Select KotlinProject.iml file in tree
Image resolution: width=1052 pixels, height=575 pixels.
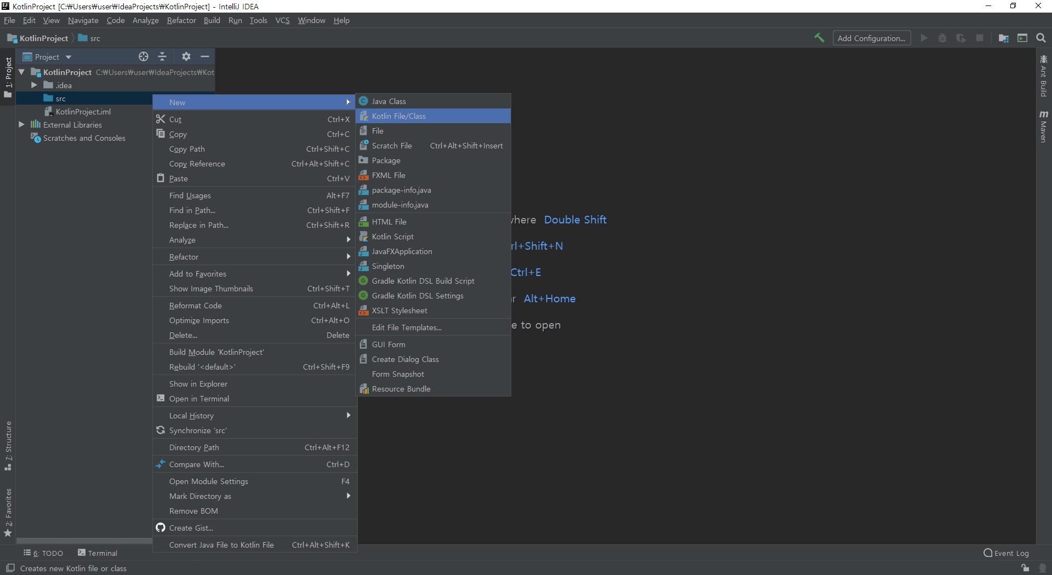tap(77, 112)
